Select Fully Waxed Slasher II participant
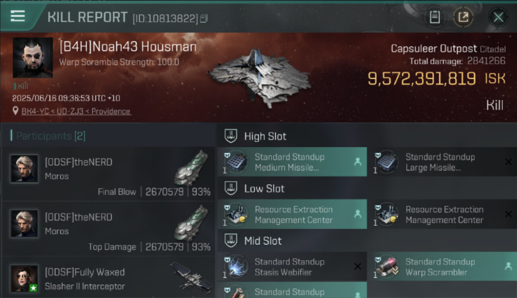Viewport: 517px width, 298px height. pyautogui.click(x=108, y=278)
